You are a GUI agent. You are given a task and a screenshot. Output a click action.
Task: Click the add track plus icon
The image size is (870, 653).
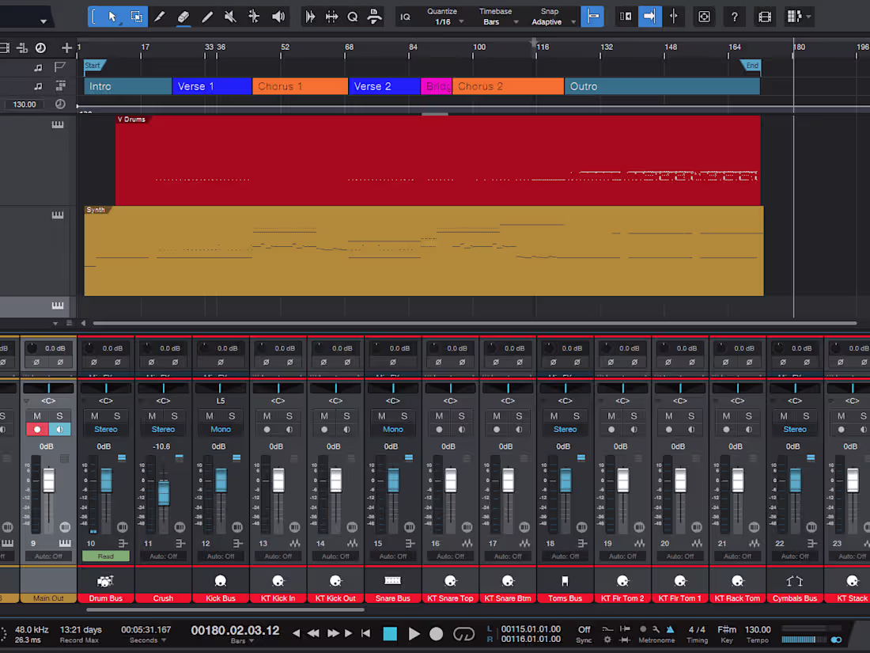66,47
